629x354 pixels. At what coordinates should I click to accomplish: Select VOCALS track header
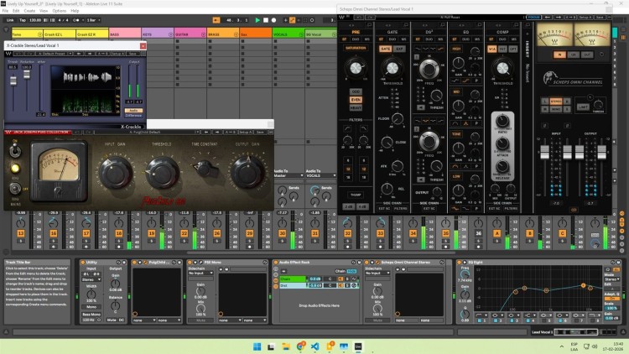(289, 34)
